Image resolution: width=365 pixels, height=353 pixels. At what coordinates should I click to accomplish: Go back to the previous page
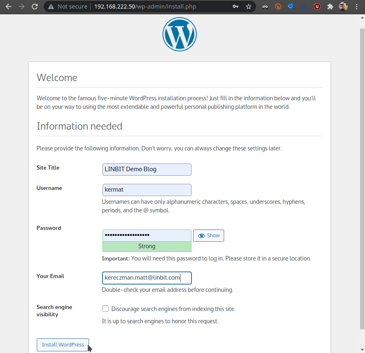tap(9, 7)
